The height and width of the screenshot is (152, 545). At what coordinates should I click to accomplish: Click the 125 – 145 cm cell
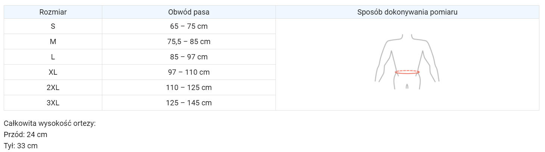pyautogui.click(x=189, y=103)
